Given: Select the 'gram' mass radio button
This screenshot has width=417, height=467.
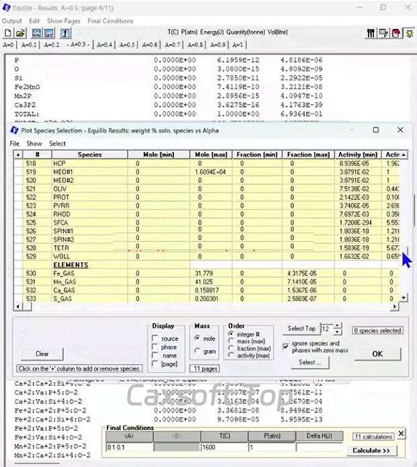Looking at the screenshot, I should click(197, 351).
